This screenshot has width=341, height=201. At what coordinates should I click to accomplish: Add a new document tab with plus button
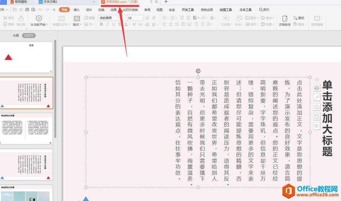[x=166, y=2]
